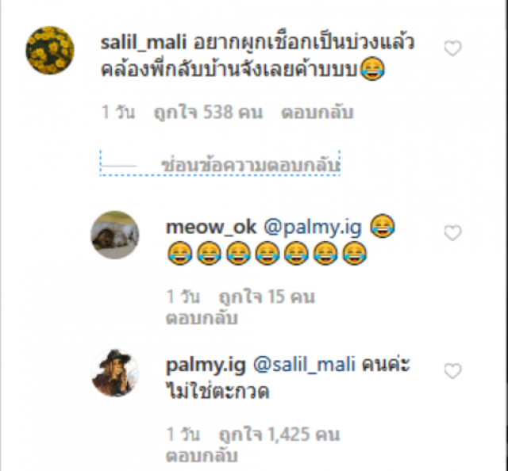The height and width of the screenshot is (471, 508).
Task: View the 1,425 likes on palmy.ig's reply
Action: point(279,435)
